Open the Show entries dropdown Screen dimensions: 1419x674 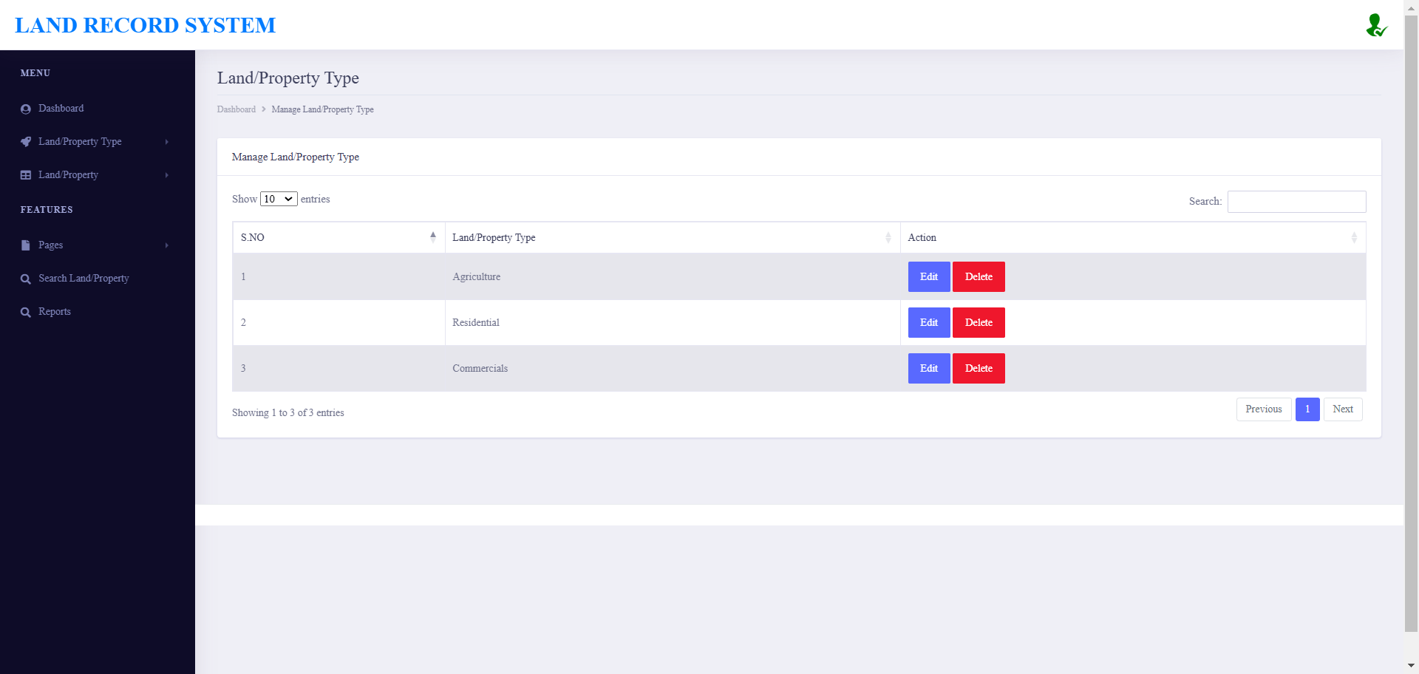(279, 199)
